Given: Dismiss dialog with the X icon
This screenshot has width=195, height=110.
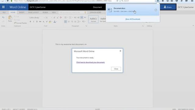Looking at the screenshot, I should pyautogui.click(x=120, y=51).
